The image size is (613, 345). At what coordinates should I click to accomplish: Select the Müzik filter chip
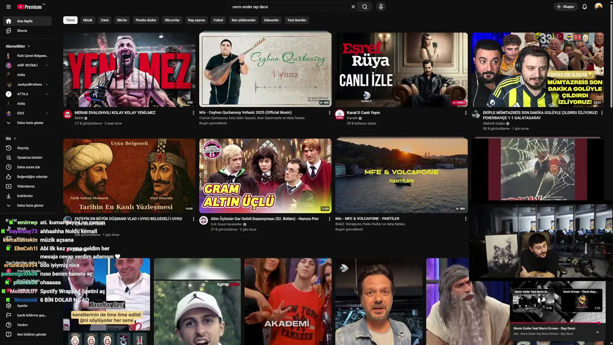[x=88, y=20]
